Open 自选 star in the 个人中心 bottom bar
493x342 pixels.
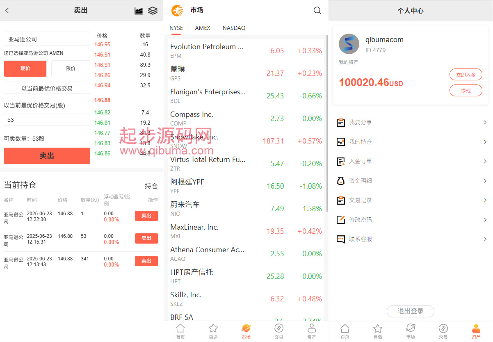[x=378, y=331]
